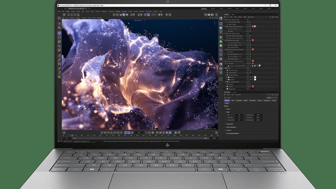
Task: Click the lock icon in Attribute Manager header
Action: click(272, 95)
